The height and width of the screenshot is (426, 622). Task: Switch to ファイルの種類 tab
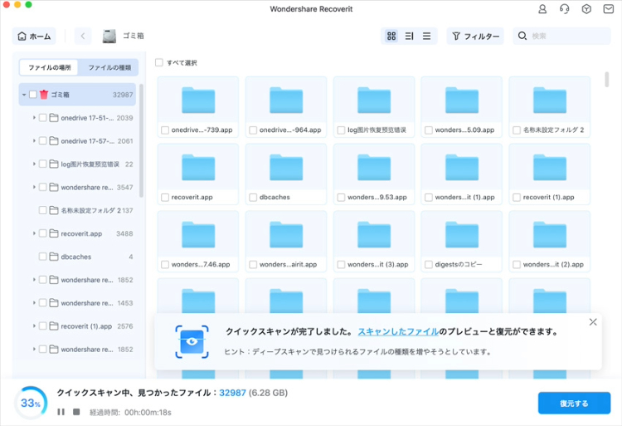109,67
